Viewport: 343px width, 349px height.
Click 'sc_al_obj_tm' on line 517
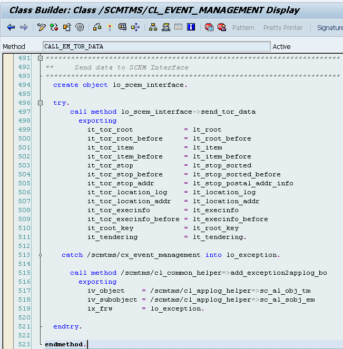tap(285, 291)
